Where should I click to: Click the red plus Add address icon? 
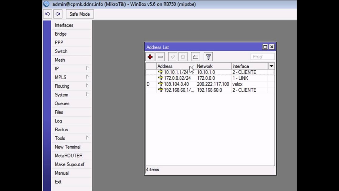[150, 57]
